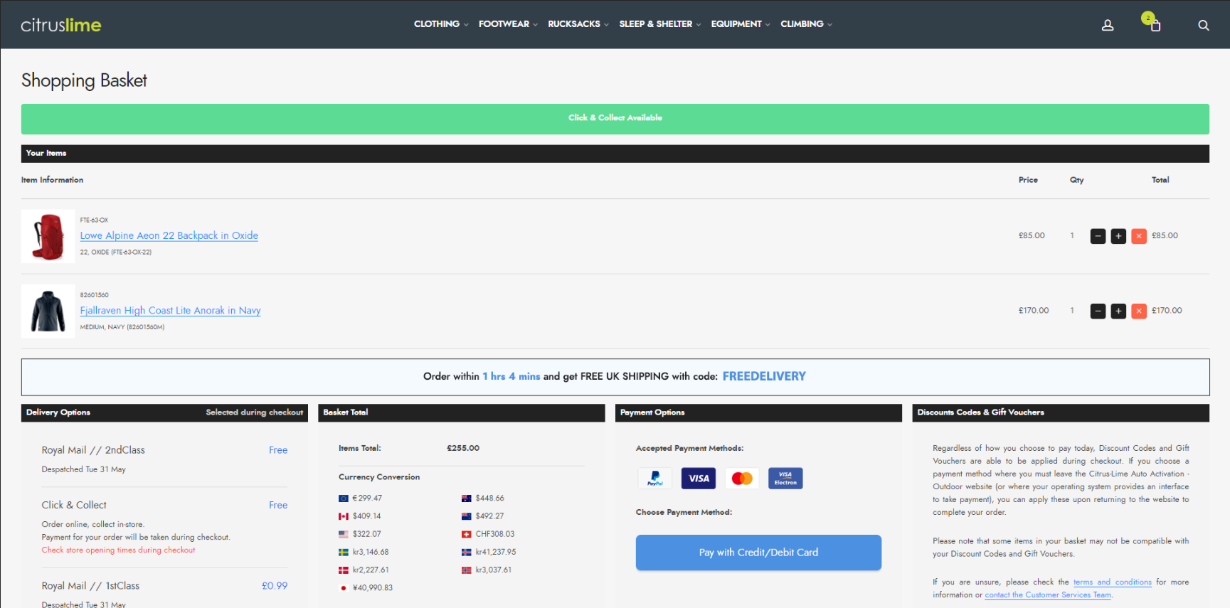Click the Norwegian krone kr3,037.61 conversion
This screenshot has width=1230, height=608.
(487, 570)
